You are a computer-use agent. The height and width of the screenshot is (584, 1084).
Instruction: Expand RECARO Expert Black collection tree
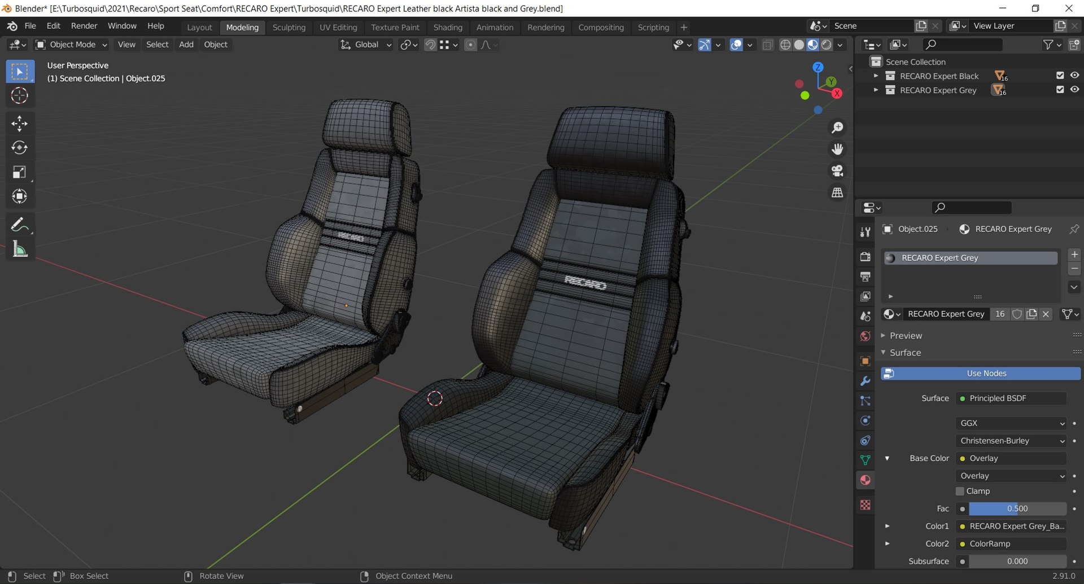876,76
